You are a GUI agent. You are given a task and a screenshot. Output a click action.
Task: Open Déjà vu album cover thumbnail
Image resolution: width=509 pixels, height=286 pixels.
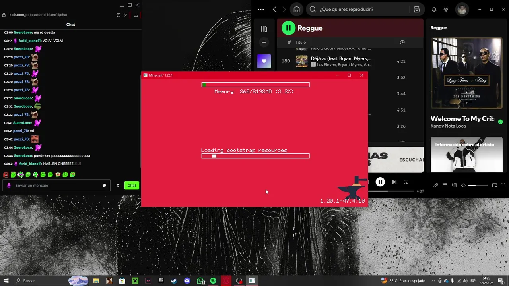tap(301, 61)
